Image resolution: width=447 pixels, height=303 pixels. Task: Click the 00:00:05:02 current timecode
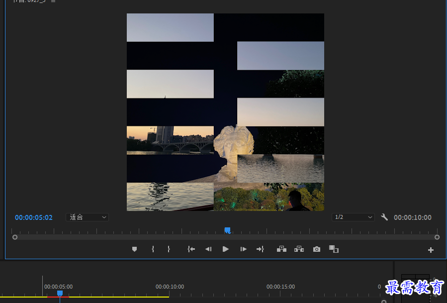pyautogui.click(x=34, y=217)
